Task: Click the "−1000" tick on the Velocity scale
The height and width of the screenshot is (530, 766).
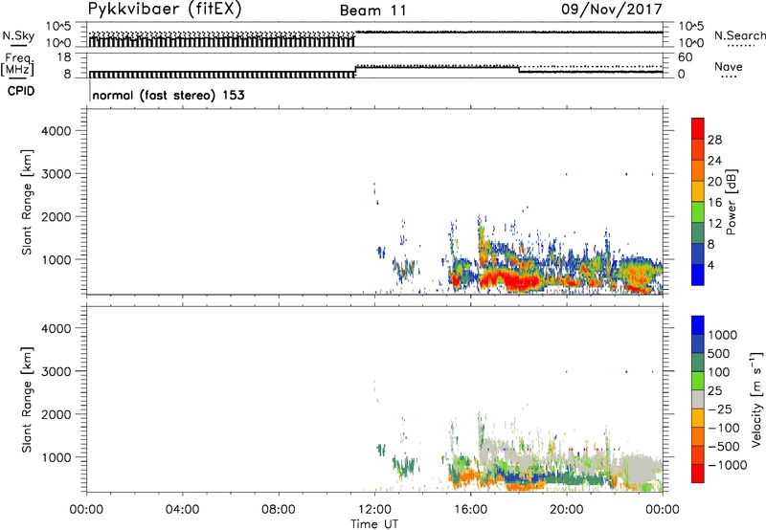Action: [727, 465]
